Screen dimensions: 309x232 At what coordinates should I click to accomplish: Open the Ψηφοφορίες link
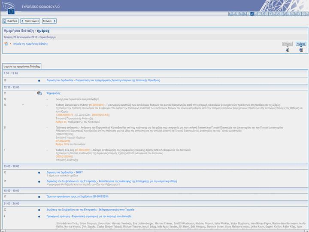point(54,93)
